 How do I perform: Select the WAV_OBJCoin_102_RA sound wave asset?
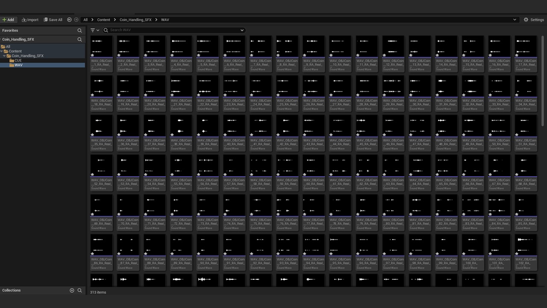[526, 252]
